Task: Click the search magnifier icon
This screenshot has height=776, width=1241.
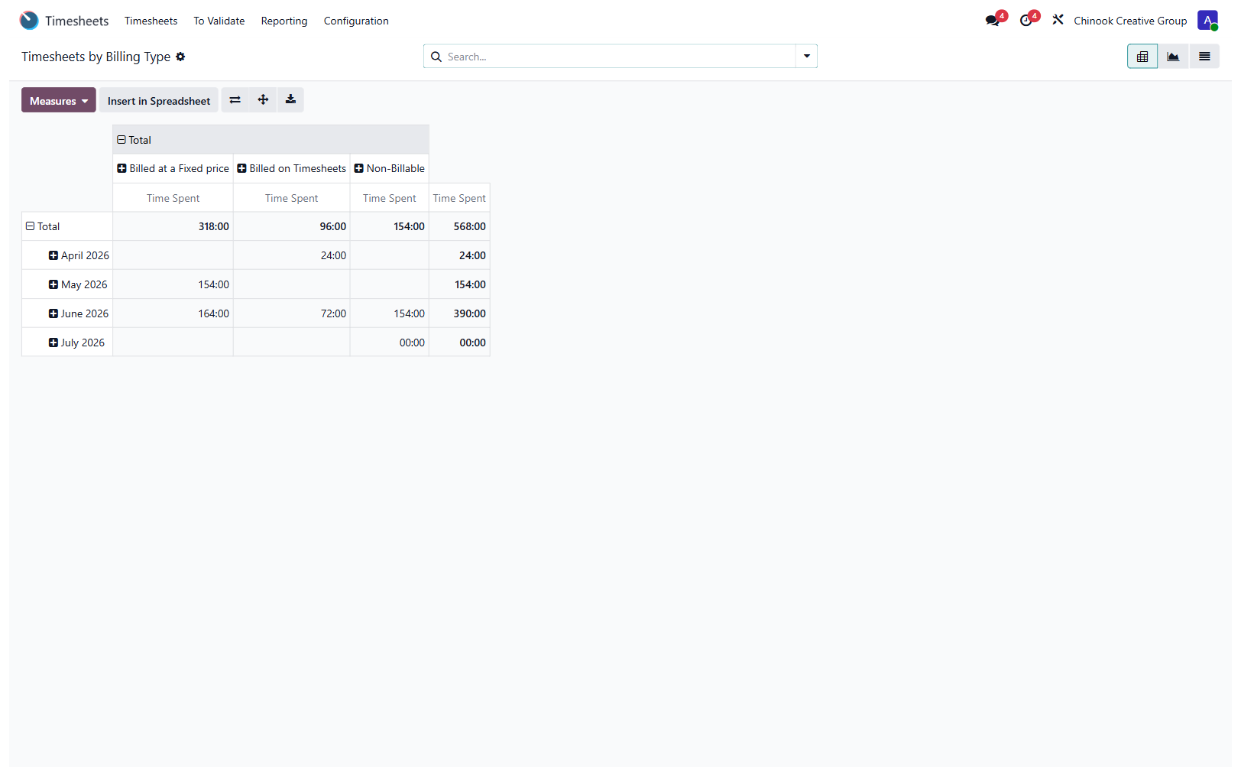Action: pos(436,57)
